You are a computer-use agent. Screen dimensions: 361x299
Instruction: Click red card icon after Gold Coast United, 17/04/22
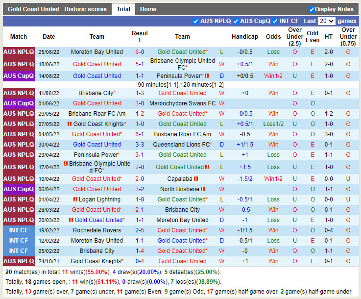point(207,167)
